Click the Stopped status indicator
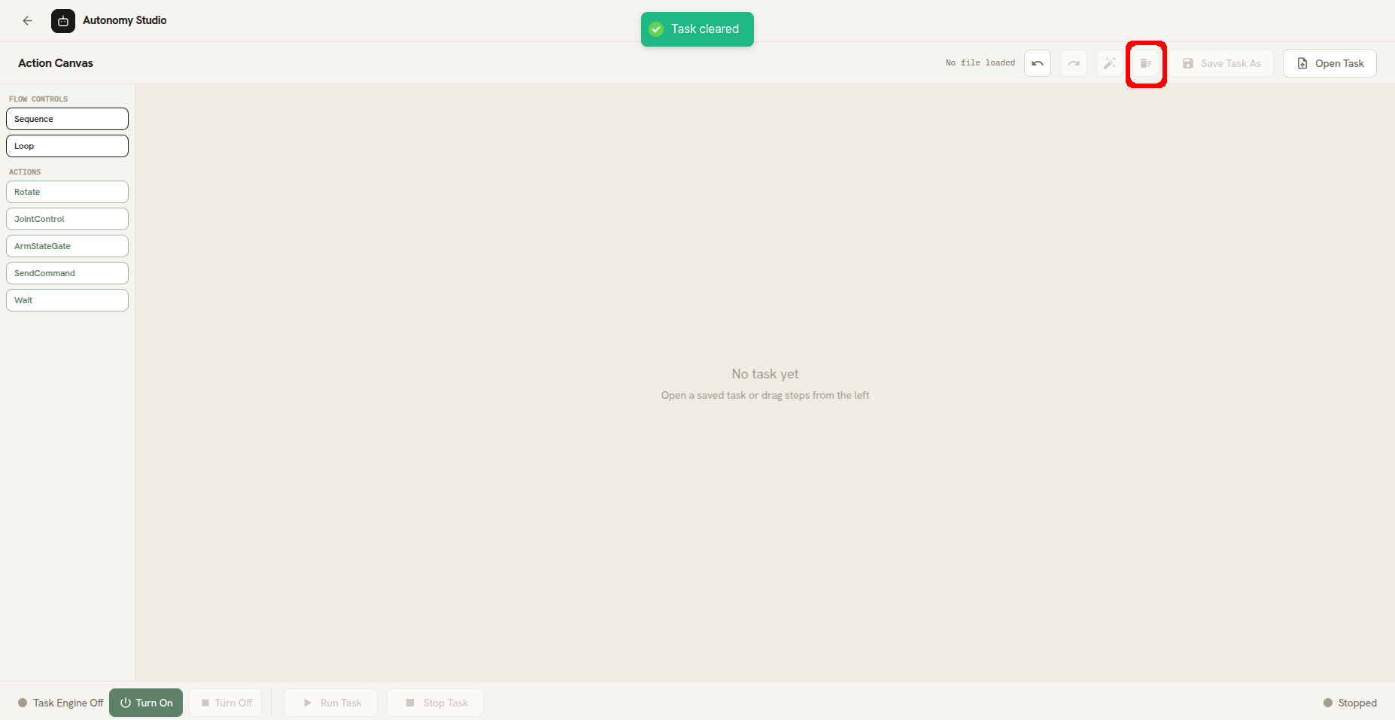The height and width of the screenshot is (720, 1395). click(1350, 703)
